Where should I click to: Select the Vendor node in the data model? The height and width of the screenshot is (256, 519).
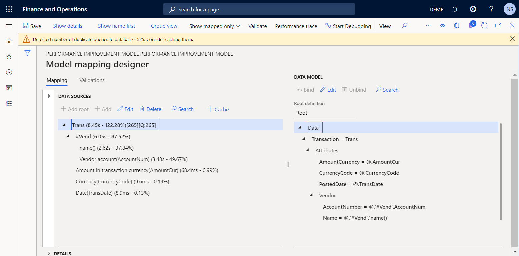[327, 195]
